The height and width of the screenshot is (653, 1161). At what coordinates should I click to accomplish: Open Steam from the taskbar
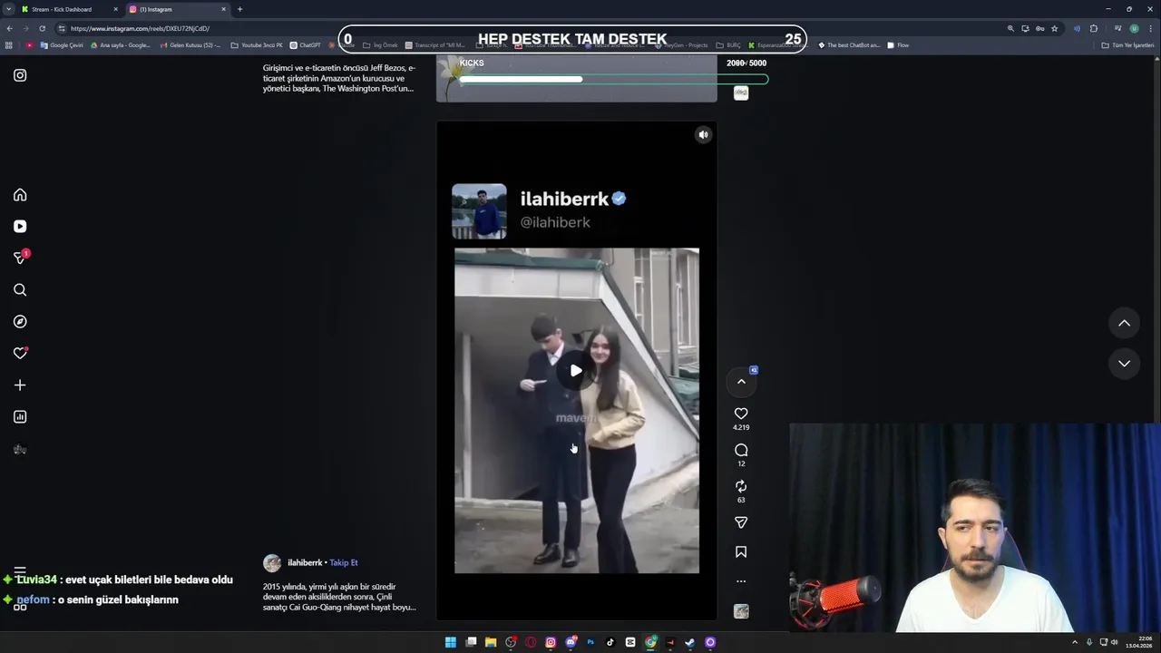tap(690, 642)
